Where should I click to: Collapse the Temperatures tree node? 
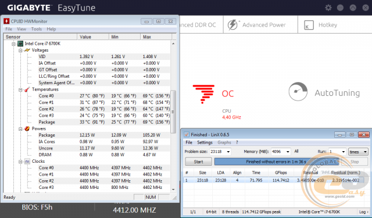20,90
